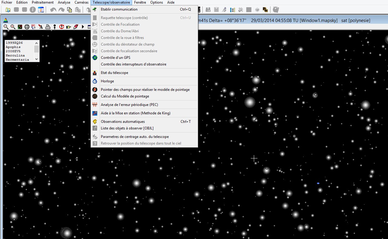388x239 pixels.
Task: Open the Caméras menu
Action: [x=81, y=2]
